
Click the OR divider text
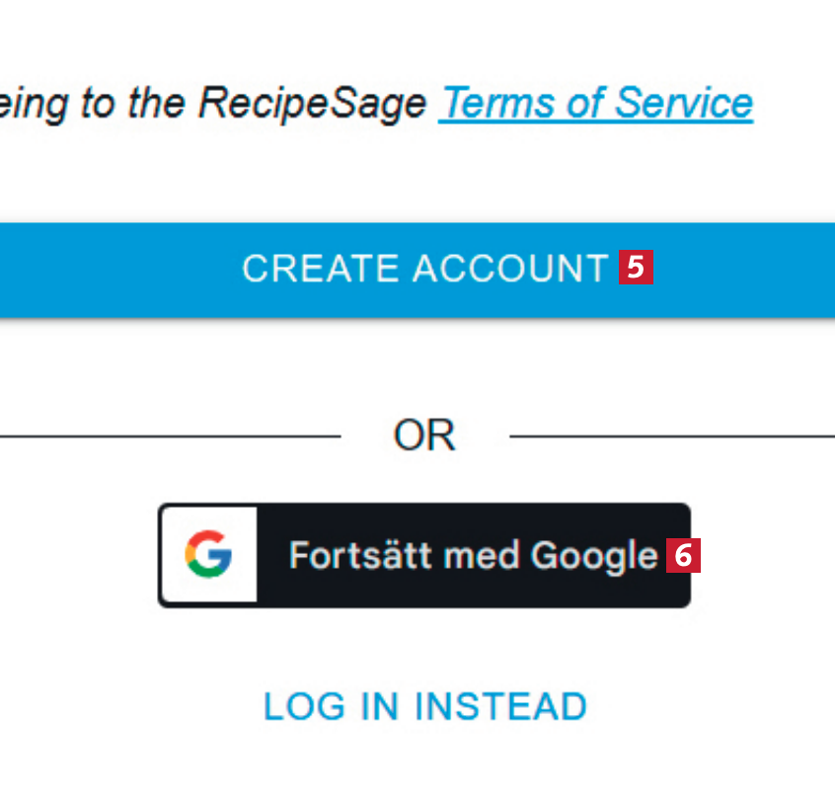[x=424, y=436]
